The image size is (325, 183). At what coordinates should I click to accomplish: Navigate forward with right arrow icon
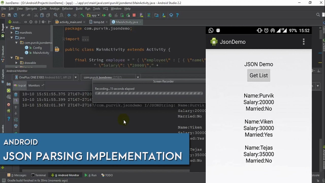click(75, 15)
